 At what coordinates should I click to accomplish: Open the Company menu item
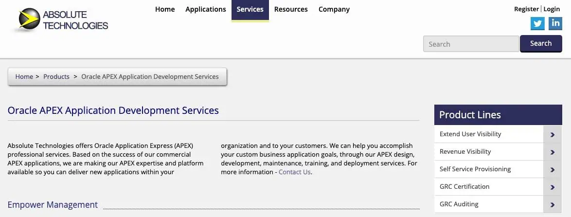coord(334,9)
